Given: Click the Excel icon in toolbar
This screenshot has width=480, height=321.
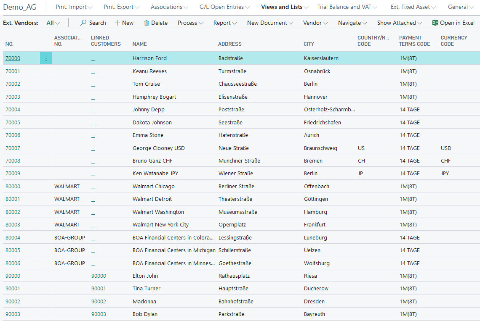Looking at the screenshot, I should pos(435,23).
